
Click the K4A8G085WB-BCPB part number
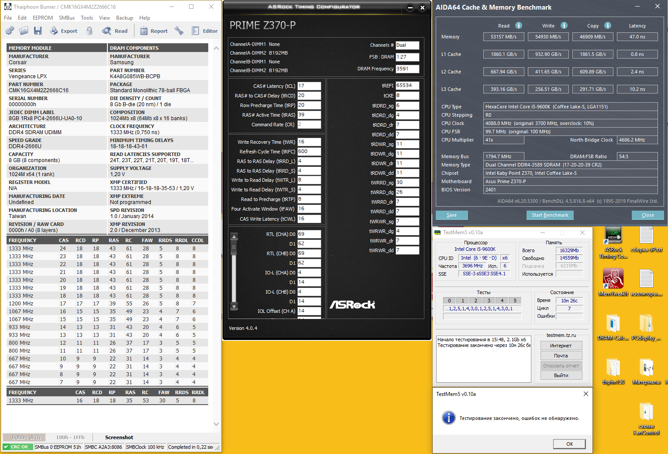point(135,76)
